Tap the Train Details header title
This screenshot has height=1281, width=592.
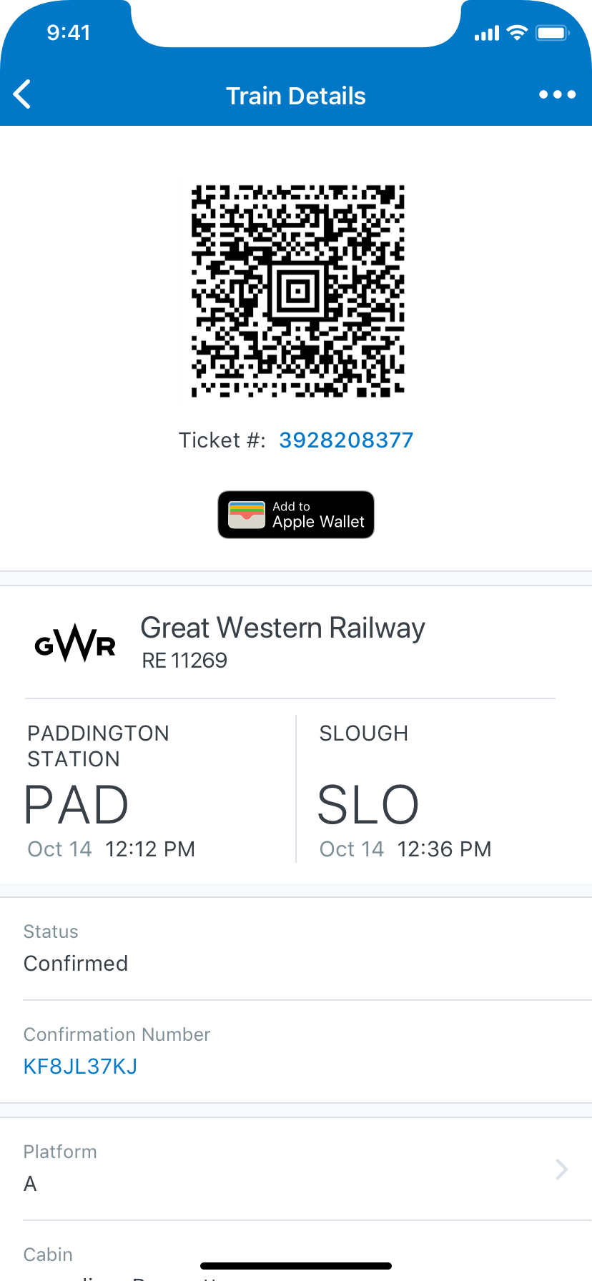[x=296, y=96]
